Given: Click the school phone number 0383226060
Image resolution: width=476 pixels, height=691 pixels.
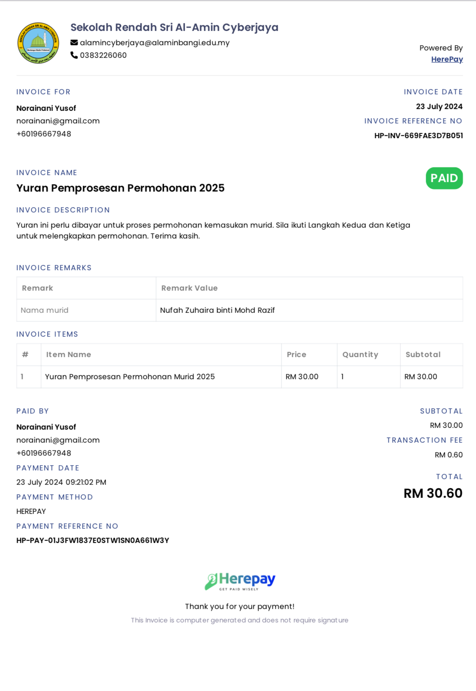Looking at the screenshot, I should [x=103, y=55].
